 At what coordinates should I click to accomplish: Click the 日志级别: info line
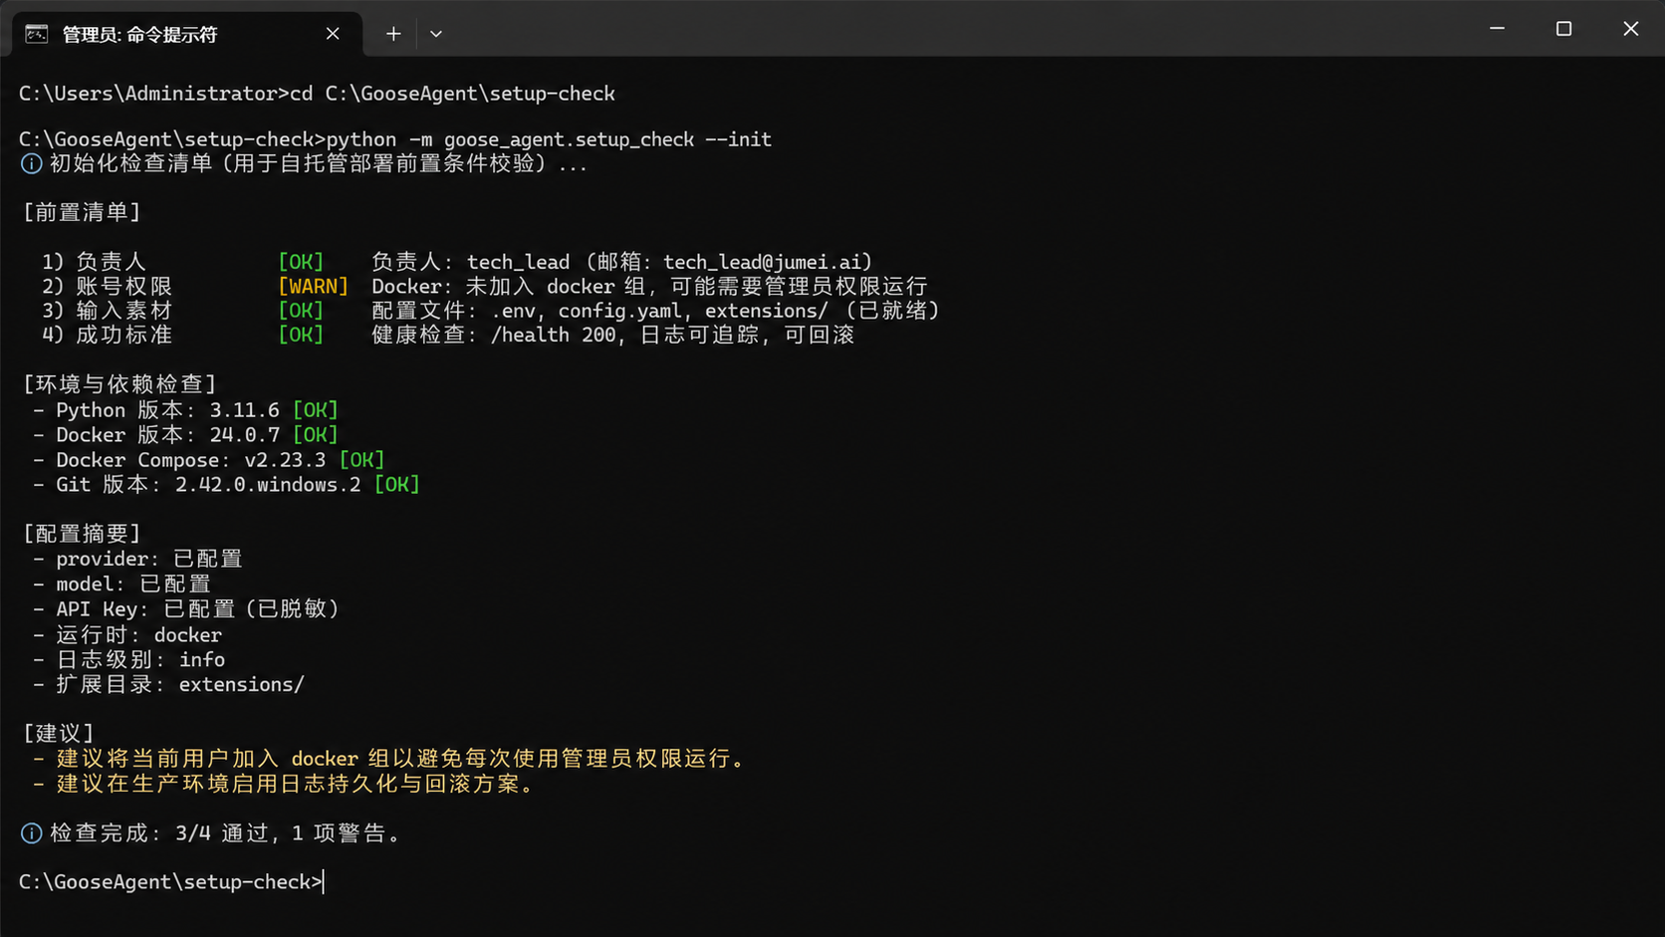128,660
